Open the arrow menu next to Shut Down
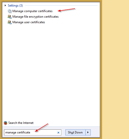 tap(88, 132)
